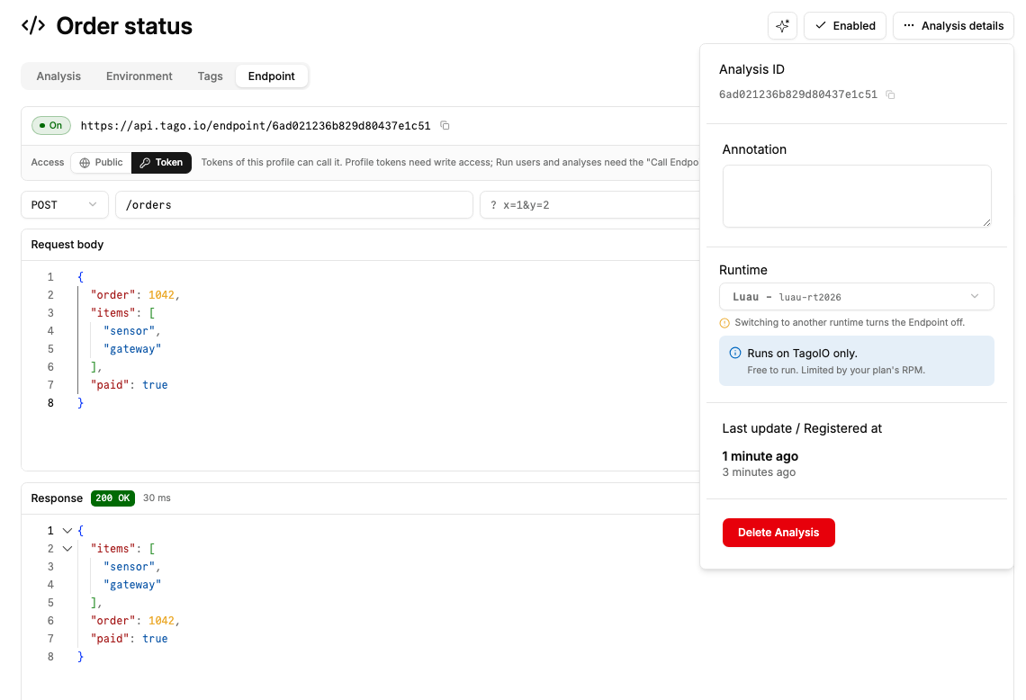Click the Request body header label
The width and height of the screenshot is (1026, 700).
(67, 244)
